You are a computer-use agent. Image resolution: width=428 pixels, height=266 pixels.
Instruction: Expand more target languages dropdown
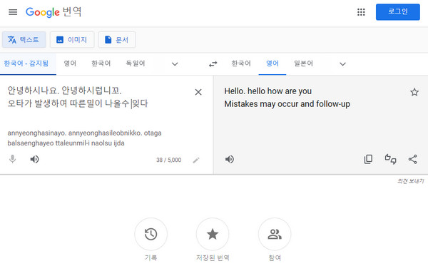[342, 64]
